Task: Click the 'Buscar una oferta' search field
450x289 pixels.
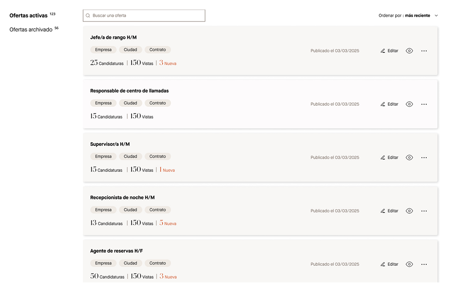Action: tap(146, 15)
